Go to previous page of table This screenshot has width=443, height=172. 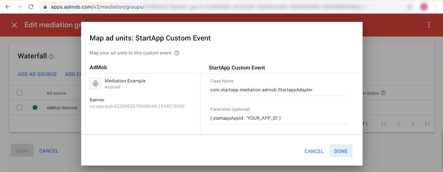[398, 124]
